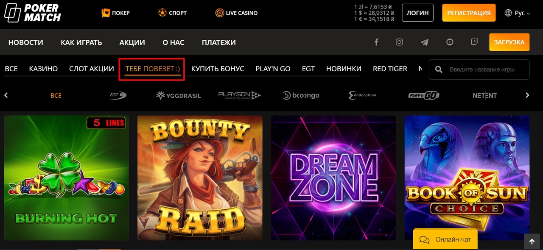Click the game name search field

479,69
